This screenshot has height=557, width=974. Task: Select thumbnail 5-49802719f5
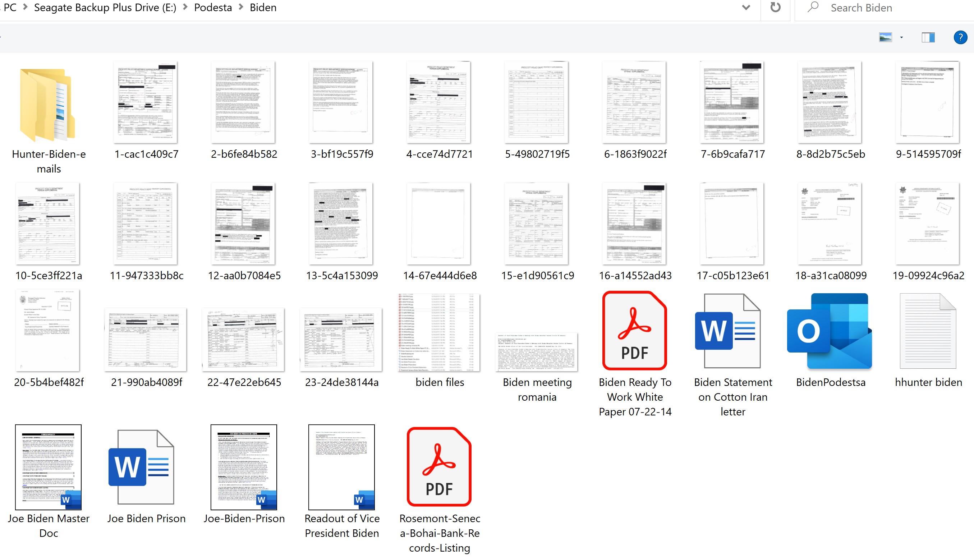pyautogui.click(x=537, y=102)
